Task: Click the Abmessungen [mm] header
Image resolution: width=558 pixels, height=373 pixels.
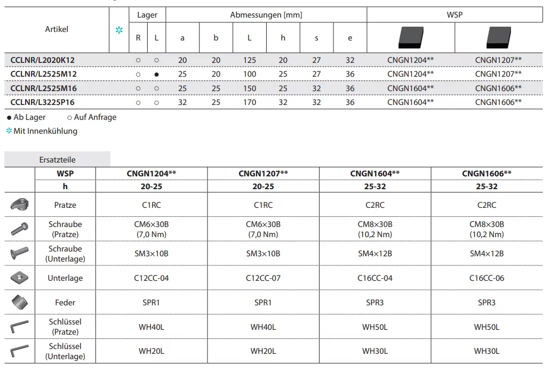Action: coord(266,15)
